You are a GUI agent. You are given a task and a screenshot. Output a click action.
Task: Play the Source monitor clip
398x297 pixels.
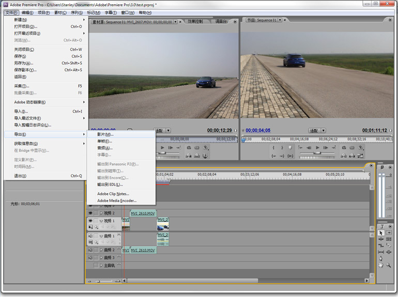162,148
